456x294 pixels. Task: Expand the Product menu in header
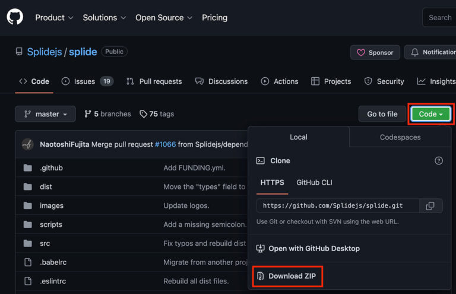pyautogui.click(x=54, y=18)
